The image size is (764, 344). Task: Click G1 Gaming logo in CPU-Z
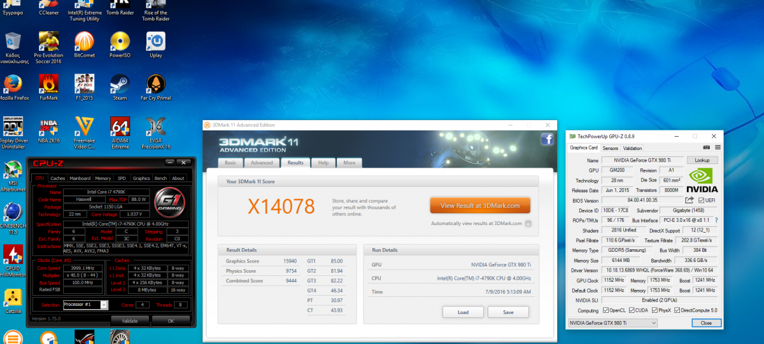[171, 203]
